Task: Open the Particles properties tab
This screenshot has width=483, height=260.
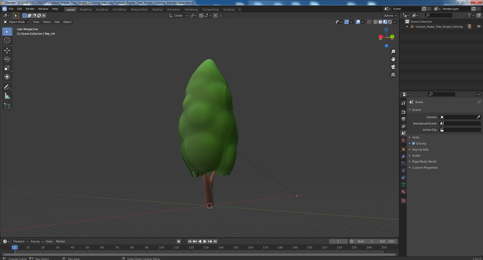Action: point(403,163)
